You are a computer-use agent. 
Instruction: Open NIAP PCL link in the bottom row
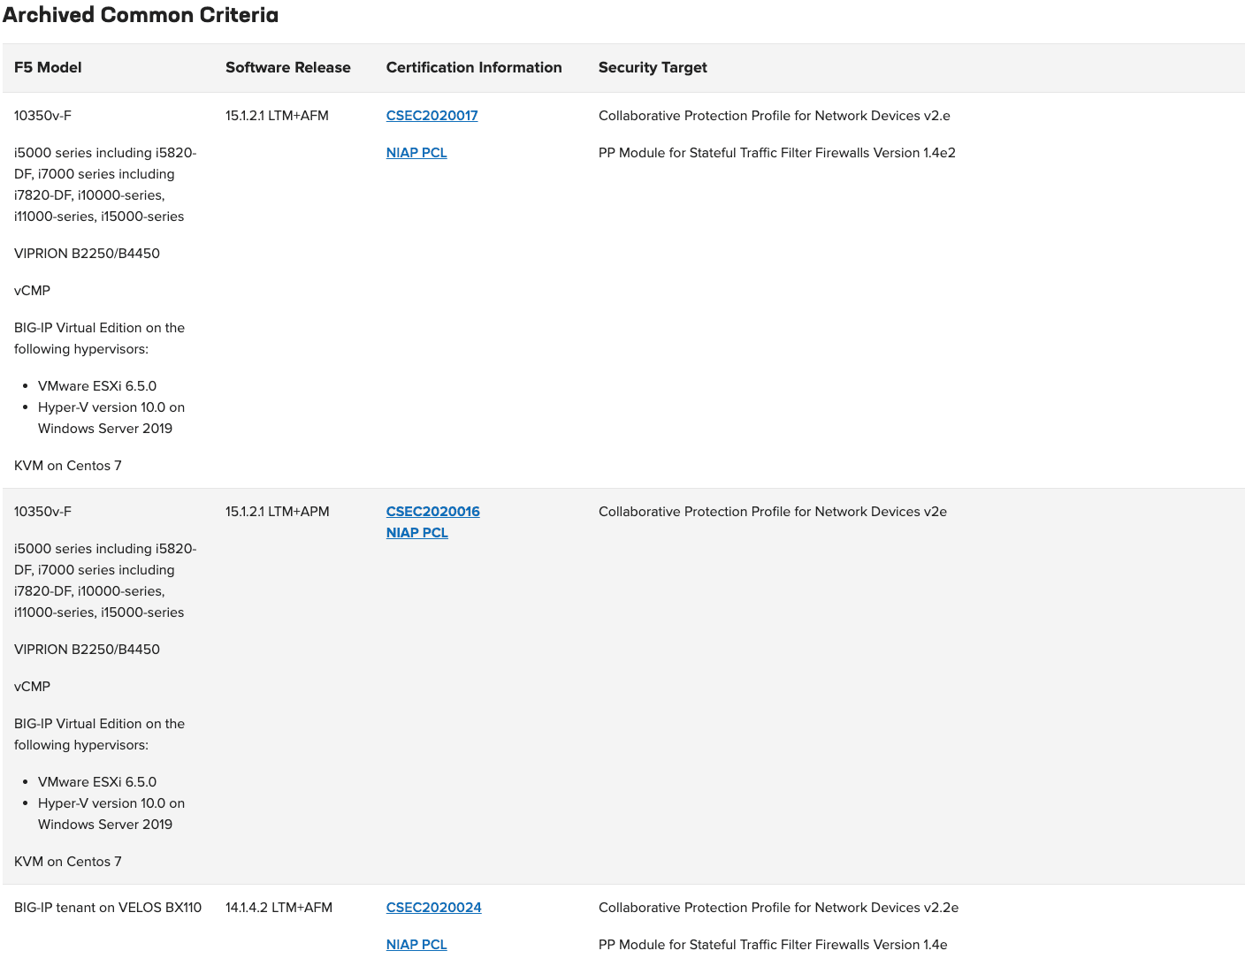point(416,944)
